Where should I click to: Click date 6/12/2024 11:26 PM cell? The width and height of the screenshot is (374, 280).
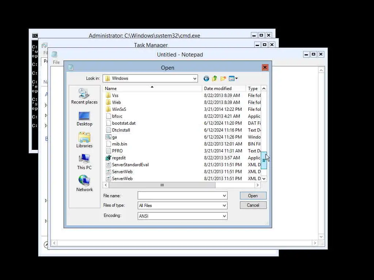pyautogui.click(x=223, y=137)
